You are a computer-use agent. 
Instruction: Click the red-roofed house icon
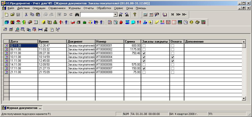[18, 22]
